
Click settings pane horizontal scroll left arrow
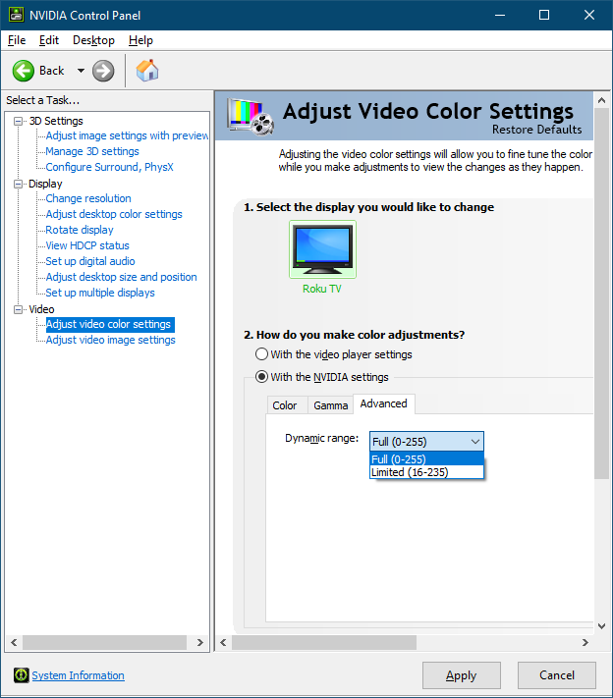coord(224,642)
